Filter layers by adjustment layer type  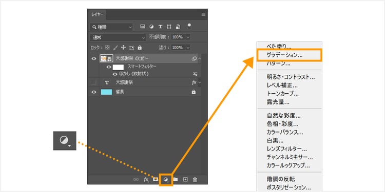click(x=151, y=27)
